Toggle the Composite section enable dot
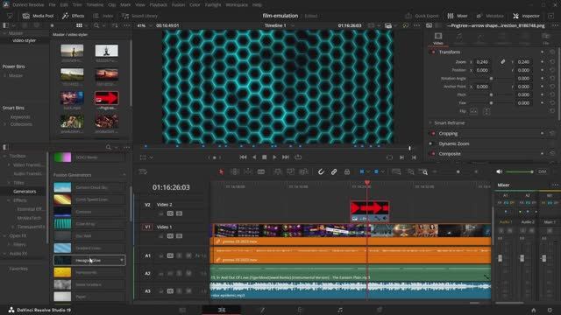The height and width of the screenshot is (315, 561). pos(433,154)
